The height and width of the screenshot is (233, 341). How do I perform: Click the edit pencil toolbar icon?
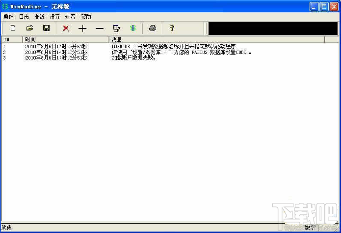[x=117, y=29]
